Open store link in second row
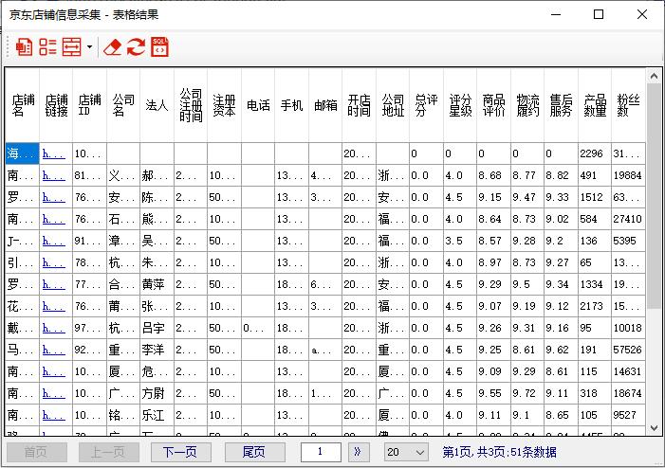Screen dimensions: 665x468 tap(55, 175)
